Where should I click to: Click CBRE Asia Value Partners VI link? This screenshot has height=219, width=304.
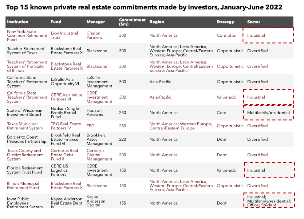(66, 97)
